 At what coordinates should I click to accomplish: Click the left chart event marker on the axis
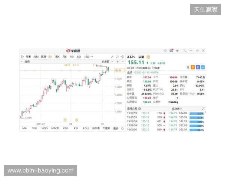coord(65,120)
